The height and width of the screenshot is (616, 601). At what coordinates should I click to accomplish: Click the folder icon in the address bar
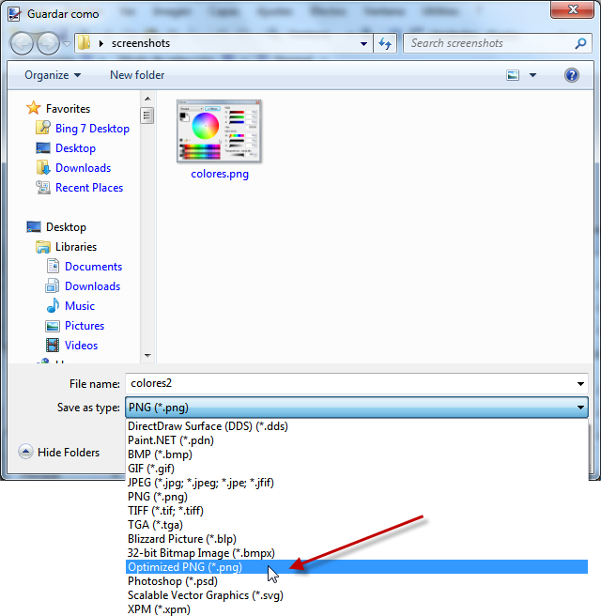point(84,43)
